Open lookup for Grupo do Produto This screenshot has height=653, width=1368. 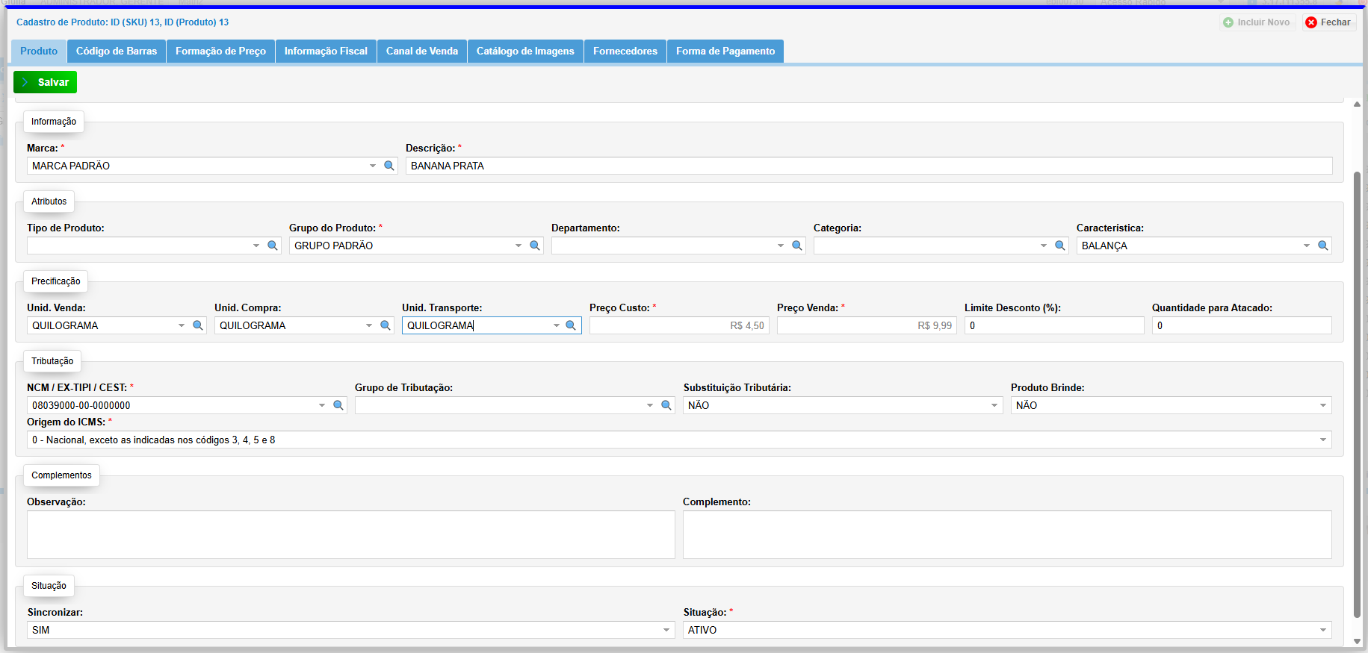tap(535, 246)
